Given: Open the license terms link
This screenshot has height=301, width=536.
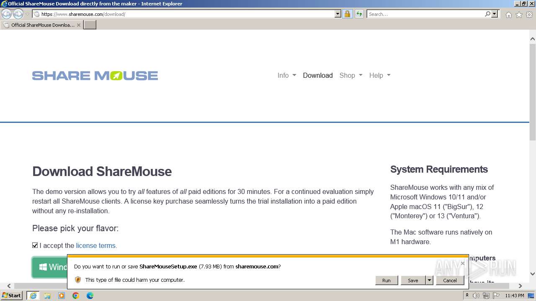Looking at the screenshot, I should [x=95, y=245].
